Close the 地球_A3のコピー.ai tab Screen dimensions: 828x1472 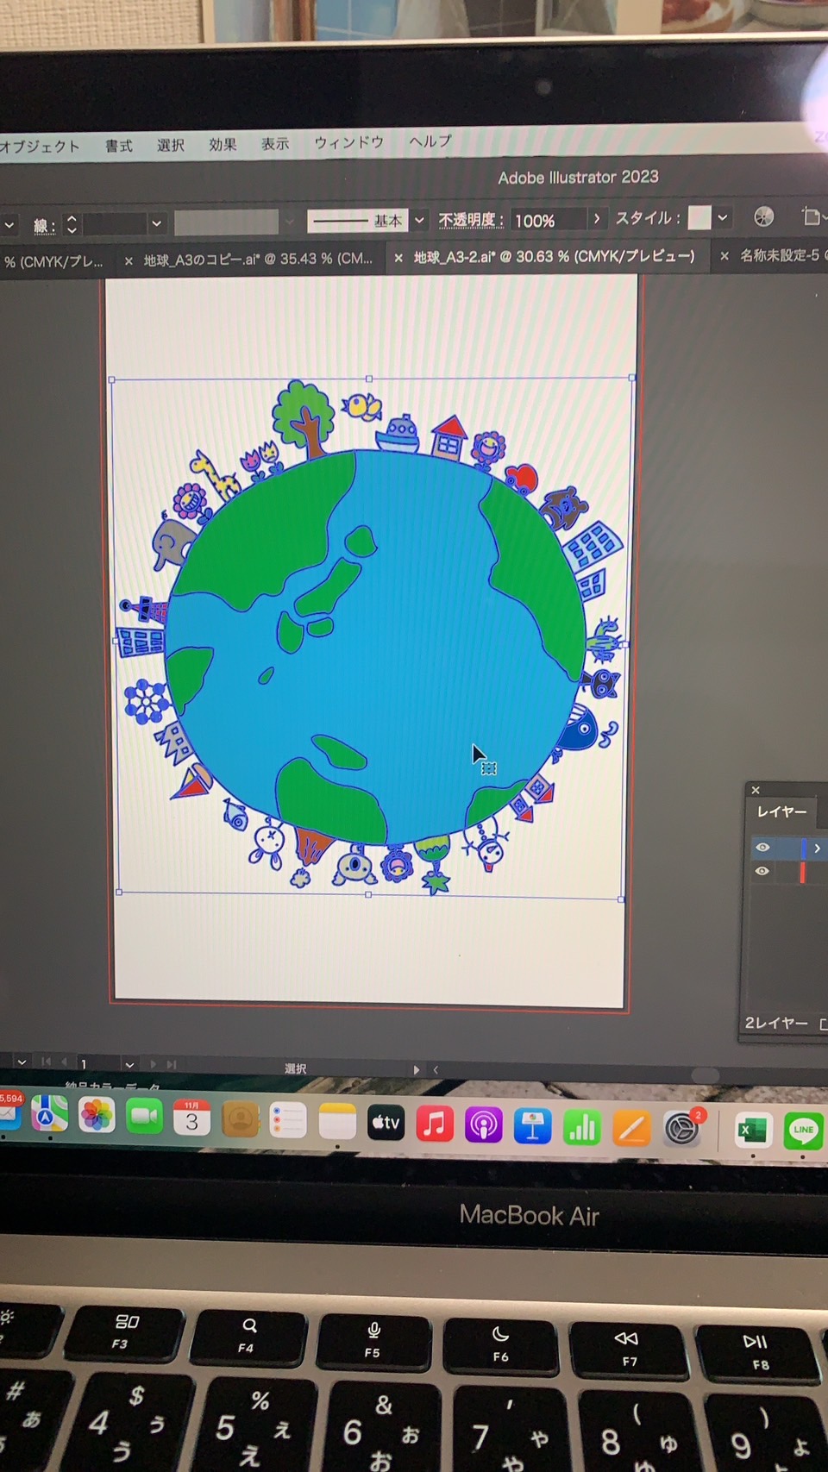(x=129, y=260)
